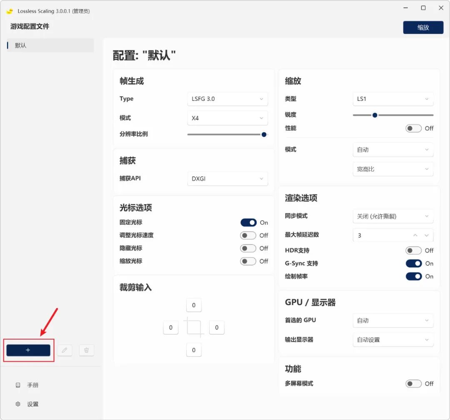Click the Lossless Scaling duck logo

click(x=9, y=11)
